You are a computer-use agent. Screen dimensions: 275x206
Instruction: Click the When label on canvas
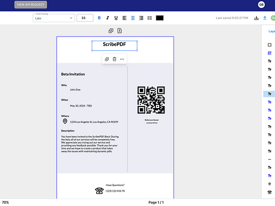65,100
